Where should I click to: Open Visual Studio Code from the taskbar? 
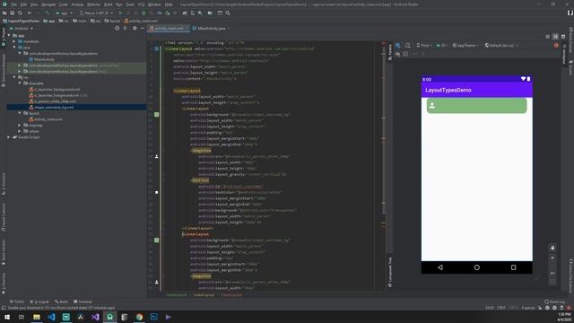tap(51, 317)
